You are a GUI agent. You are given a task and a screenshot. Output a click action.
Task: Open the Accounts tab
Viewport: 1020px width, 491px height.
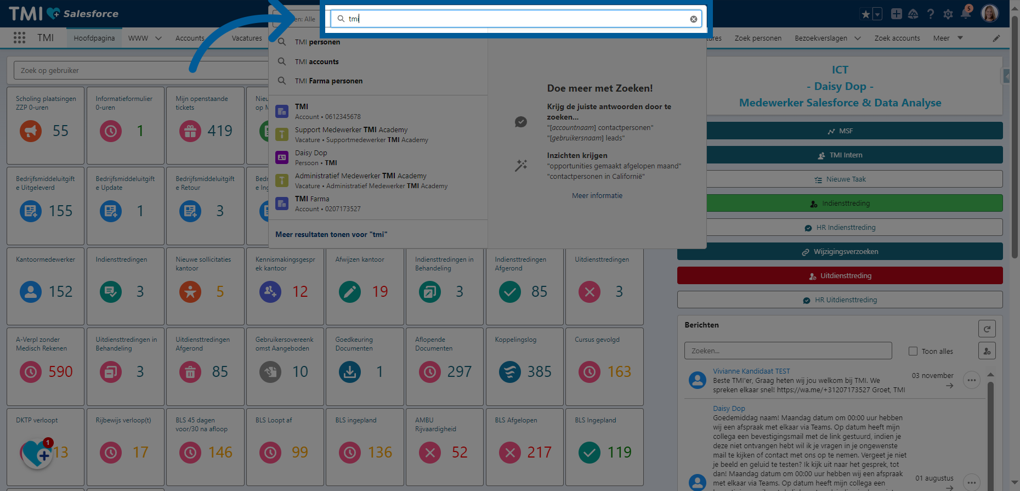190,38
